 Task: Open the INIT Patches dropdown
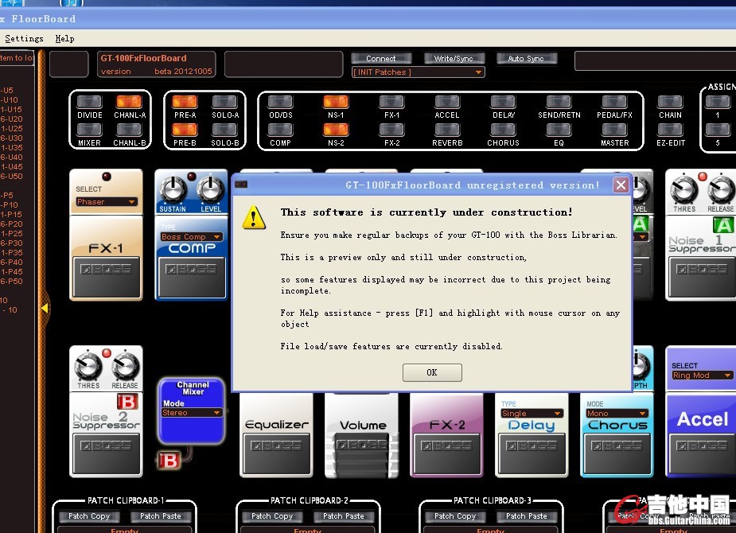pyautogui.click(x=418, y=72)
